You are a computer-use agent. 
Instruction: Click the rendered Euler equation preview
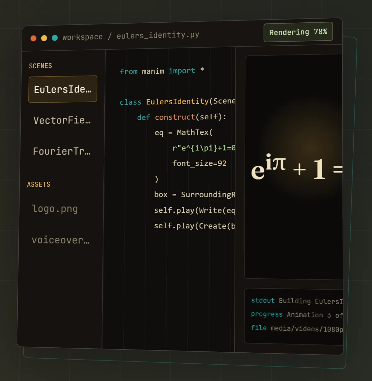[297, 167]
